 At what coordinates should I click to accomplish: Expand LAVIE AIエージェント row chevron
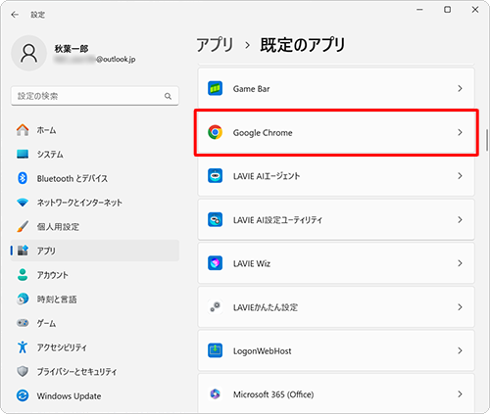(460, 176)
